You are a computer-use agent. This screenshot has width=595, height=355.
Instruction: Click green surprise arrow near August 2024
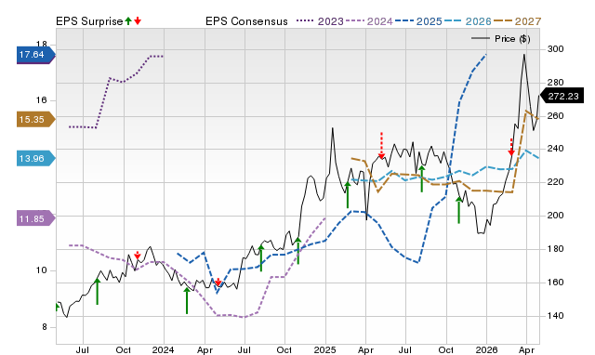(261, 258)
